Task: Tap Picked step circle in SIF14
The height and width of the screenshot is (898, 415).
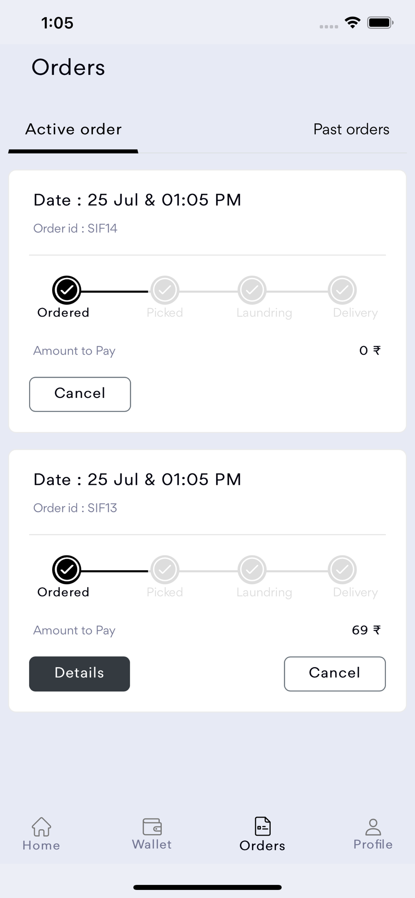Action: pyautogui.click(x=165, y=290)
